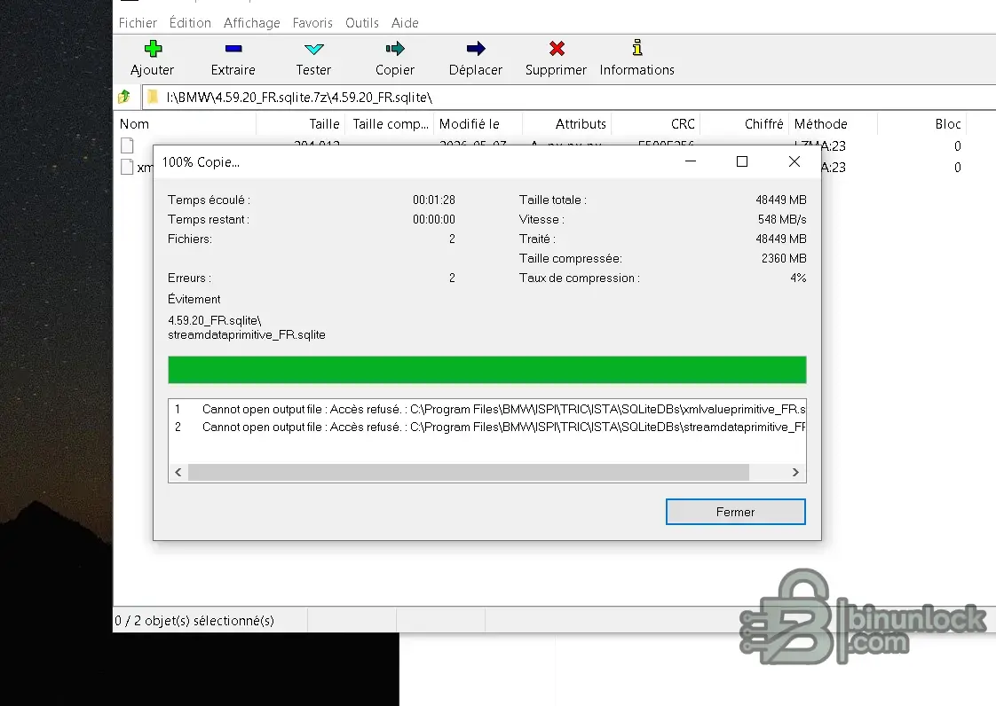The width and height of the screenshot is (996, 706).
Task: Sort by the Nom column header
Action: (x=185, y=124)
